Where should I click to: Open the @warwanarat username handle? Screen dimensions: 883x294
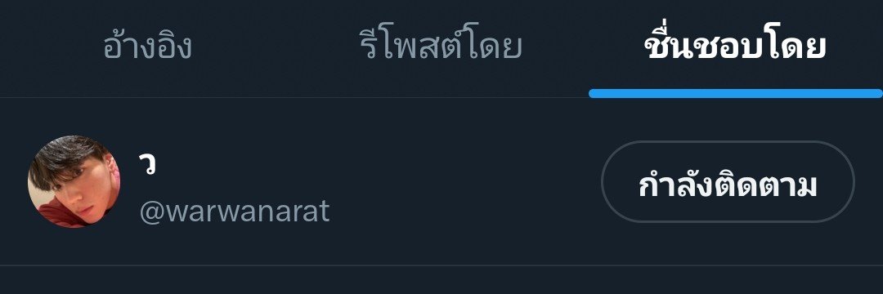click(x=235, y=212)
